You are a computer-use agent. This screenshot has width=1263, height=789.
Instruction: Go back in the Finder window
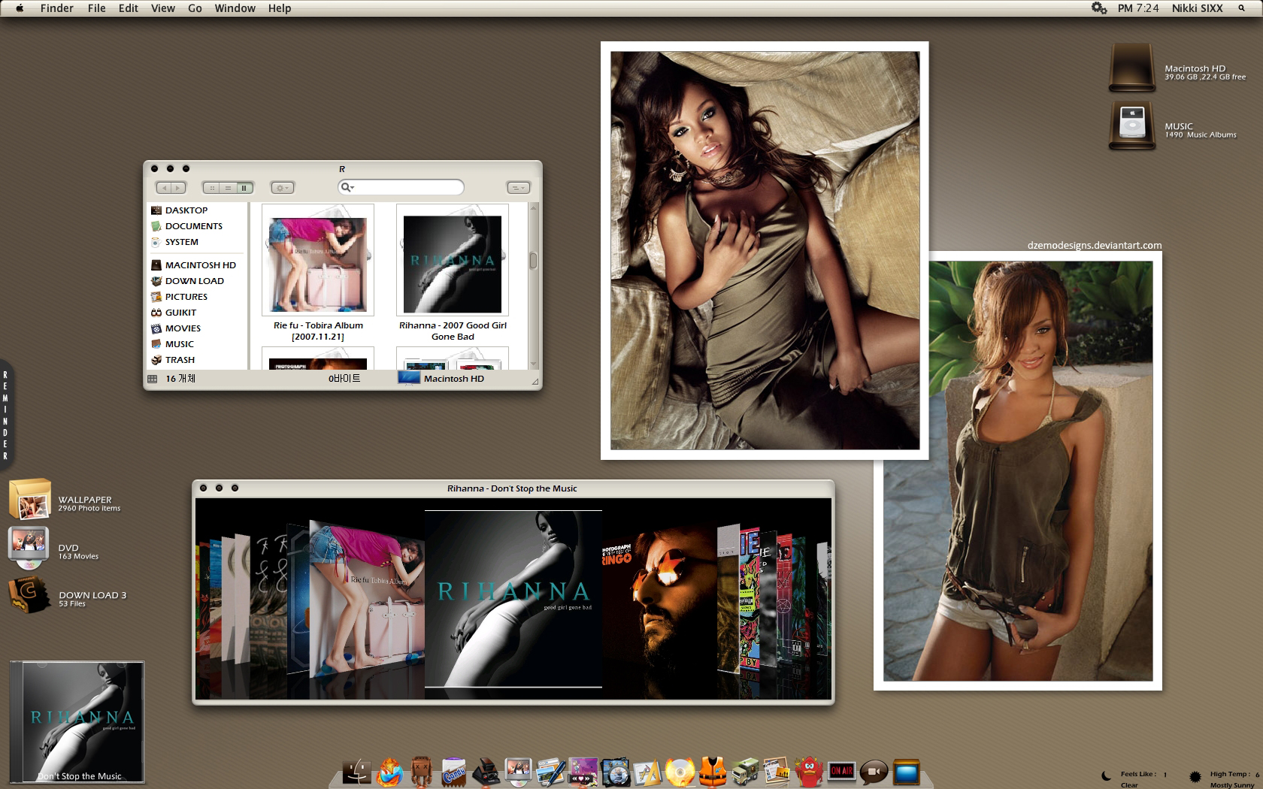point(164,188)
